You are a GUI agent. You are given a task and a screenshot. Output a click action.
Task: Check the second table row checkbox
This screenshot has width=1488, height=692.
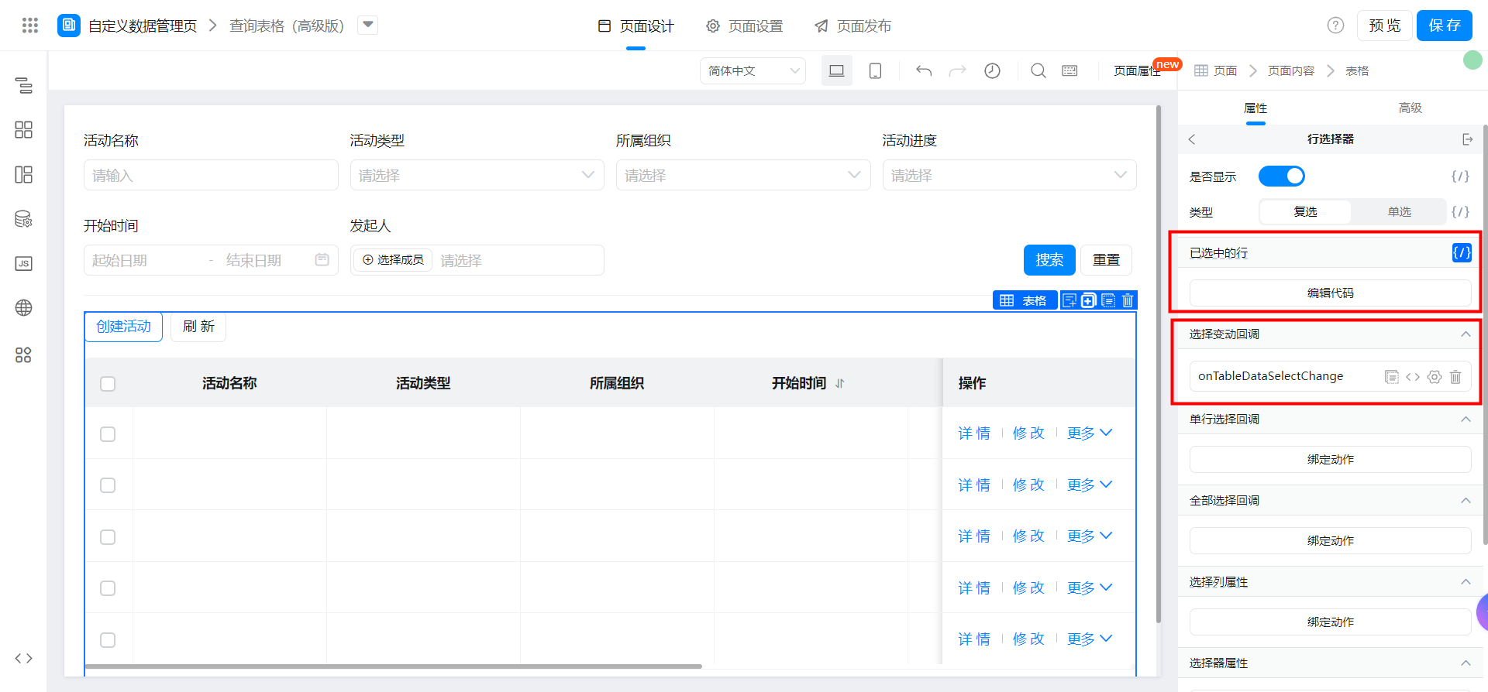tap(108, 485)
